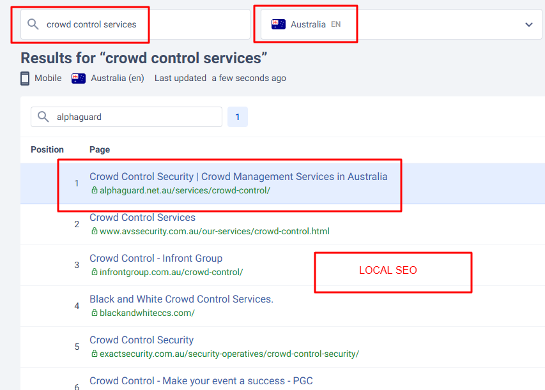Screen dimensions: 545x390
Task: Click the padlock icon for the blackandwhiteccs.com URL
Action: [94, 313]
